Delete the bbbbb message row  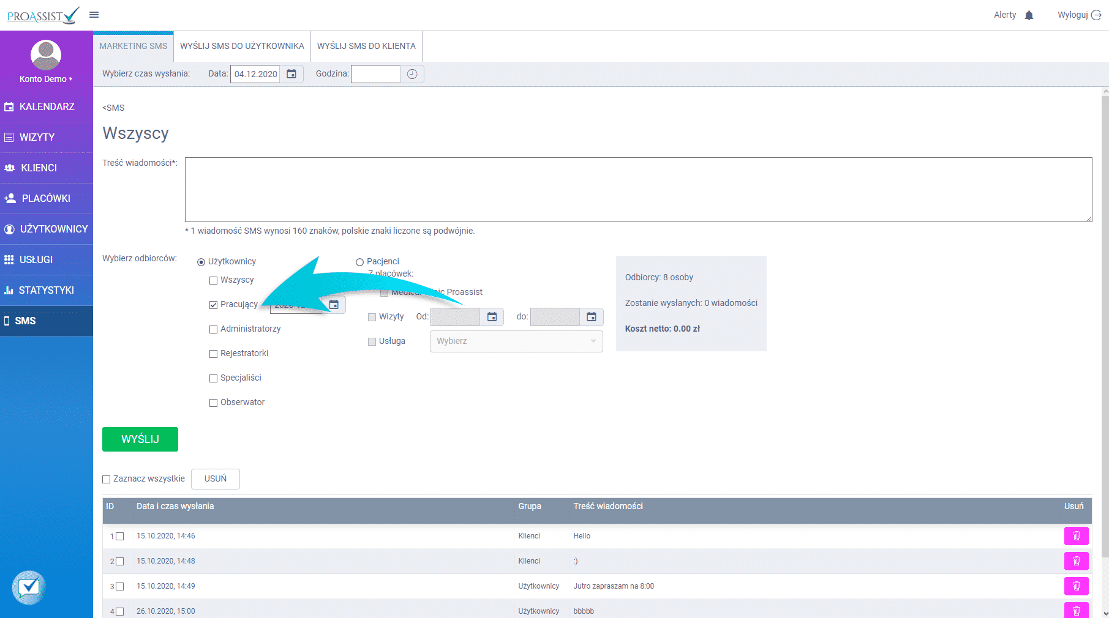(1076, 610)
